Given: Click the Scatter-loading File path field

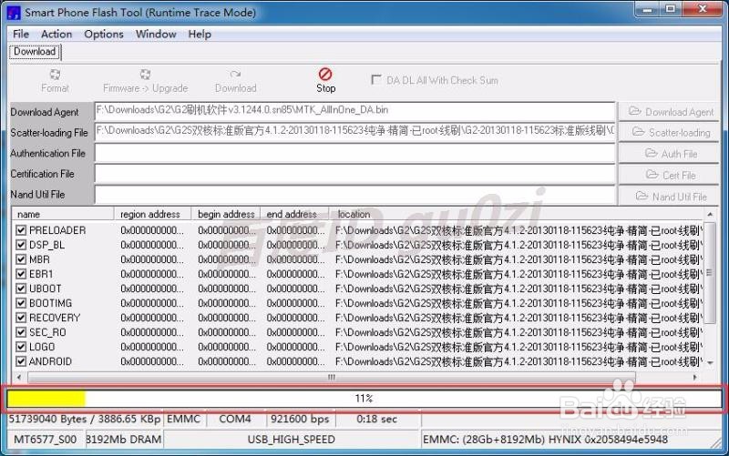Looking at the screenshot, I should tap(354, 132).
